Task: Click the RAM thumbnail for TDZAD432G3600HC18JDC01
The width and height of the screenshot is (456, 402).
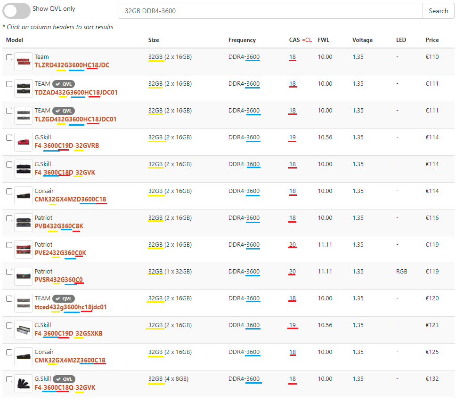Action: pos(24,88)
